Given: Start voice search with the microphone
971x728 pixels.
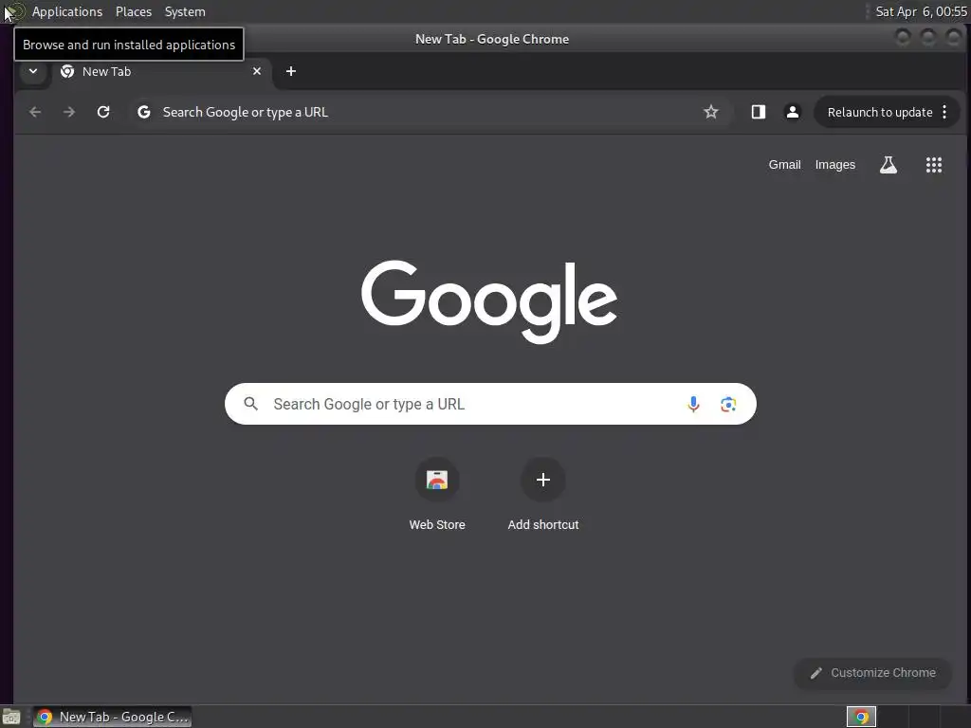Looking at the screenshot, I should point(693,404).
